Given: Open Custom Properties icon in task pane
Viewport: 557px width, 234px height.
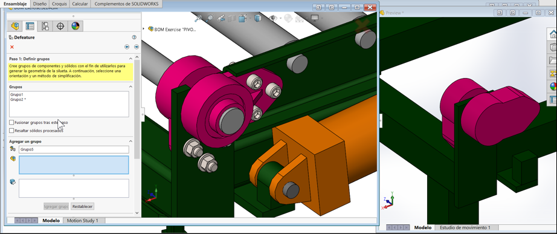Looking at the screenshot, I should coord(553,99).
